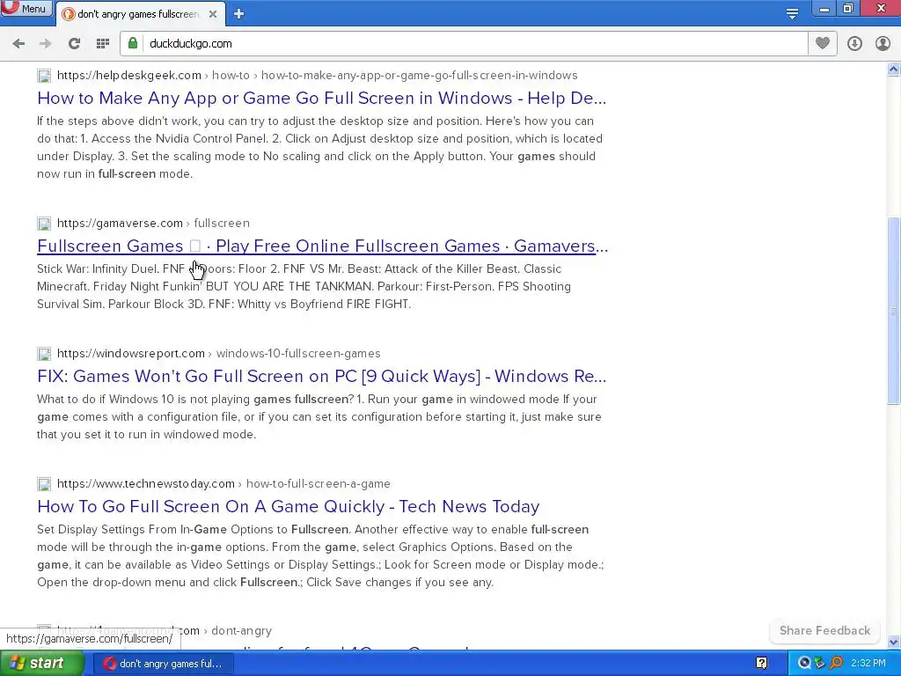Click the green padlock security icon
This screenshot has height=676, width=901.
pos(133,43)
